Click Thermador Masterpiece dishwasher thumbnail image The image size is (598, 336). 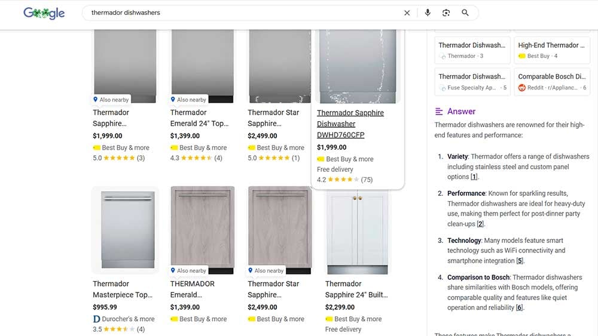point(126,230)
